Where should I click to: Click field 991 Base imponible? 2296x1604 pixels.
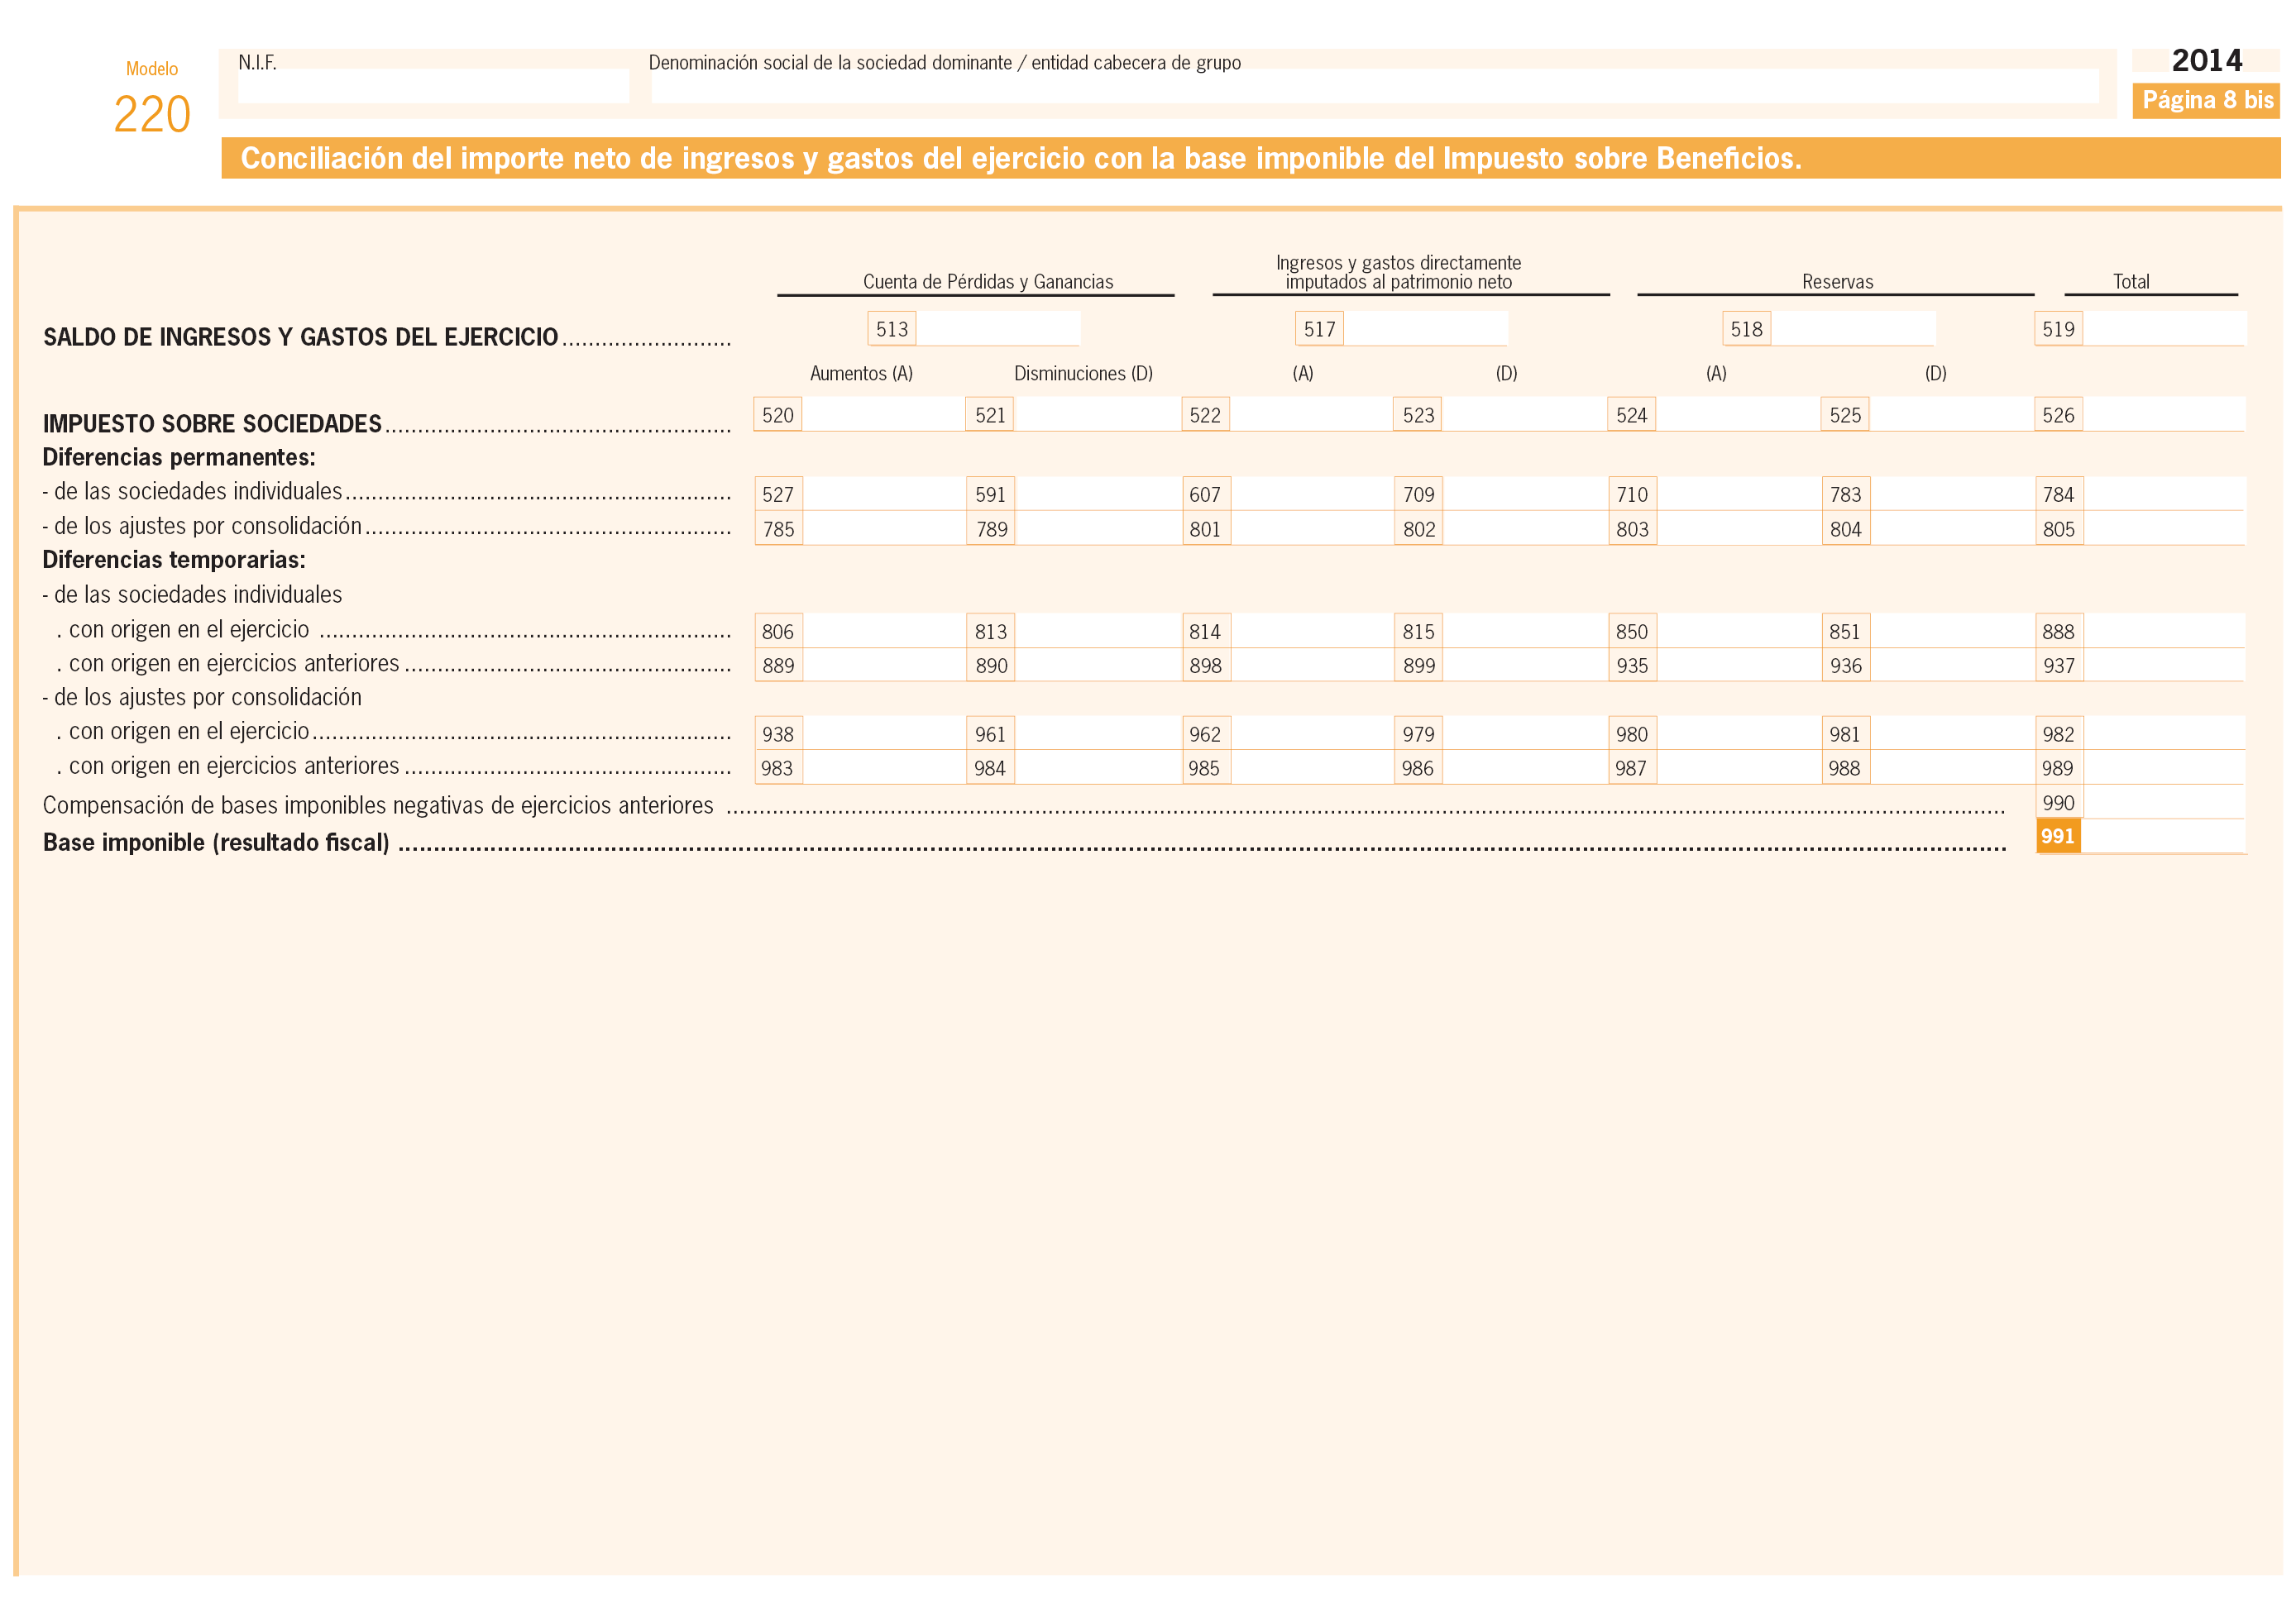(x=2165, y=837)
